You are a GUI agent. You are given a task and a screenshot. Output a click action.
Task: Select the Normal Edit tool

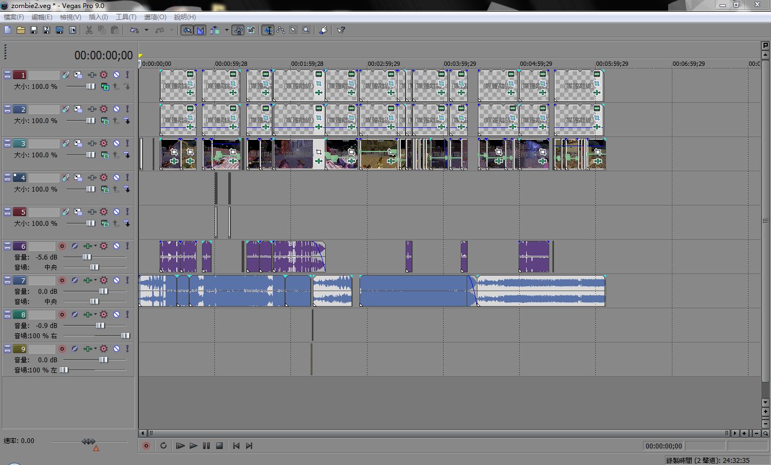click(268, 31)
